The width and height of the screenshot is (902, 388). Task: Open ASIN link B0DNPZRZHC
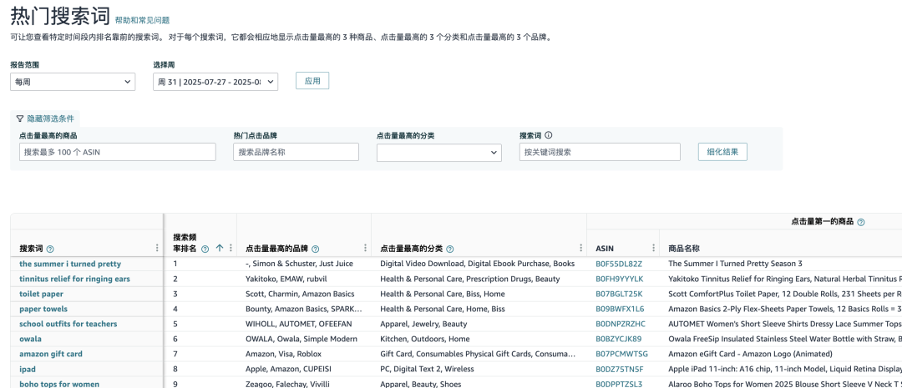coord(621,324)
